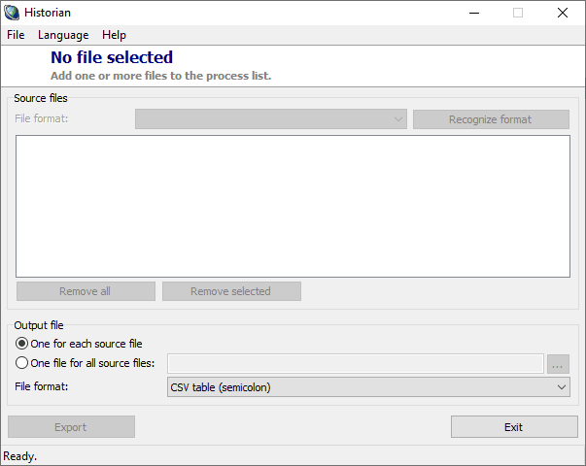Click the Historian app icon in title bar

click(x=13, y=13)
